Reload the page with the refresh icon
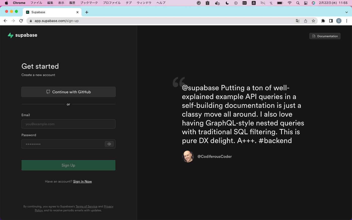 click(21, 21)
